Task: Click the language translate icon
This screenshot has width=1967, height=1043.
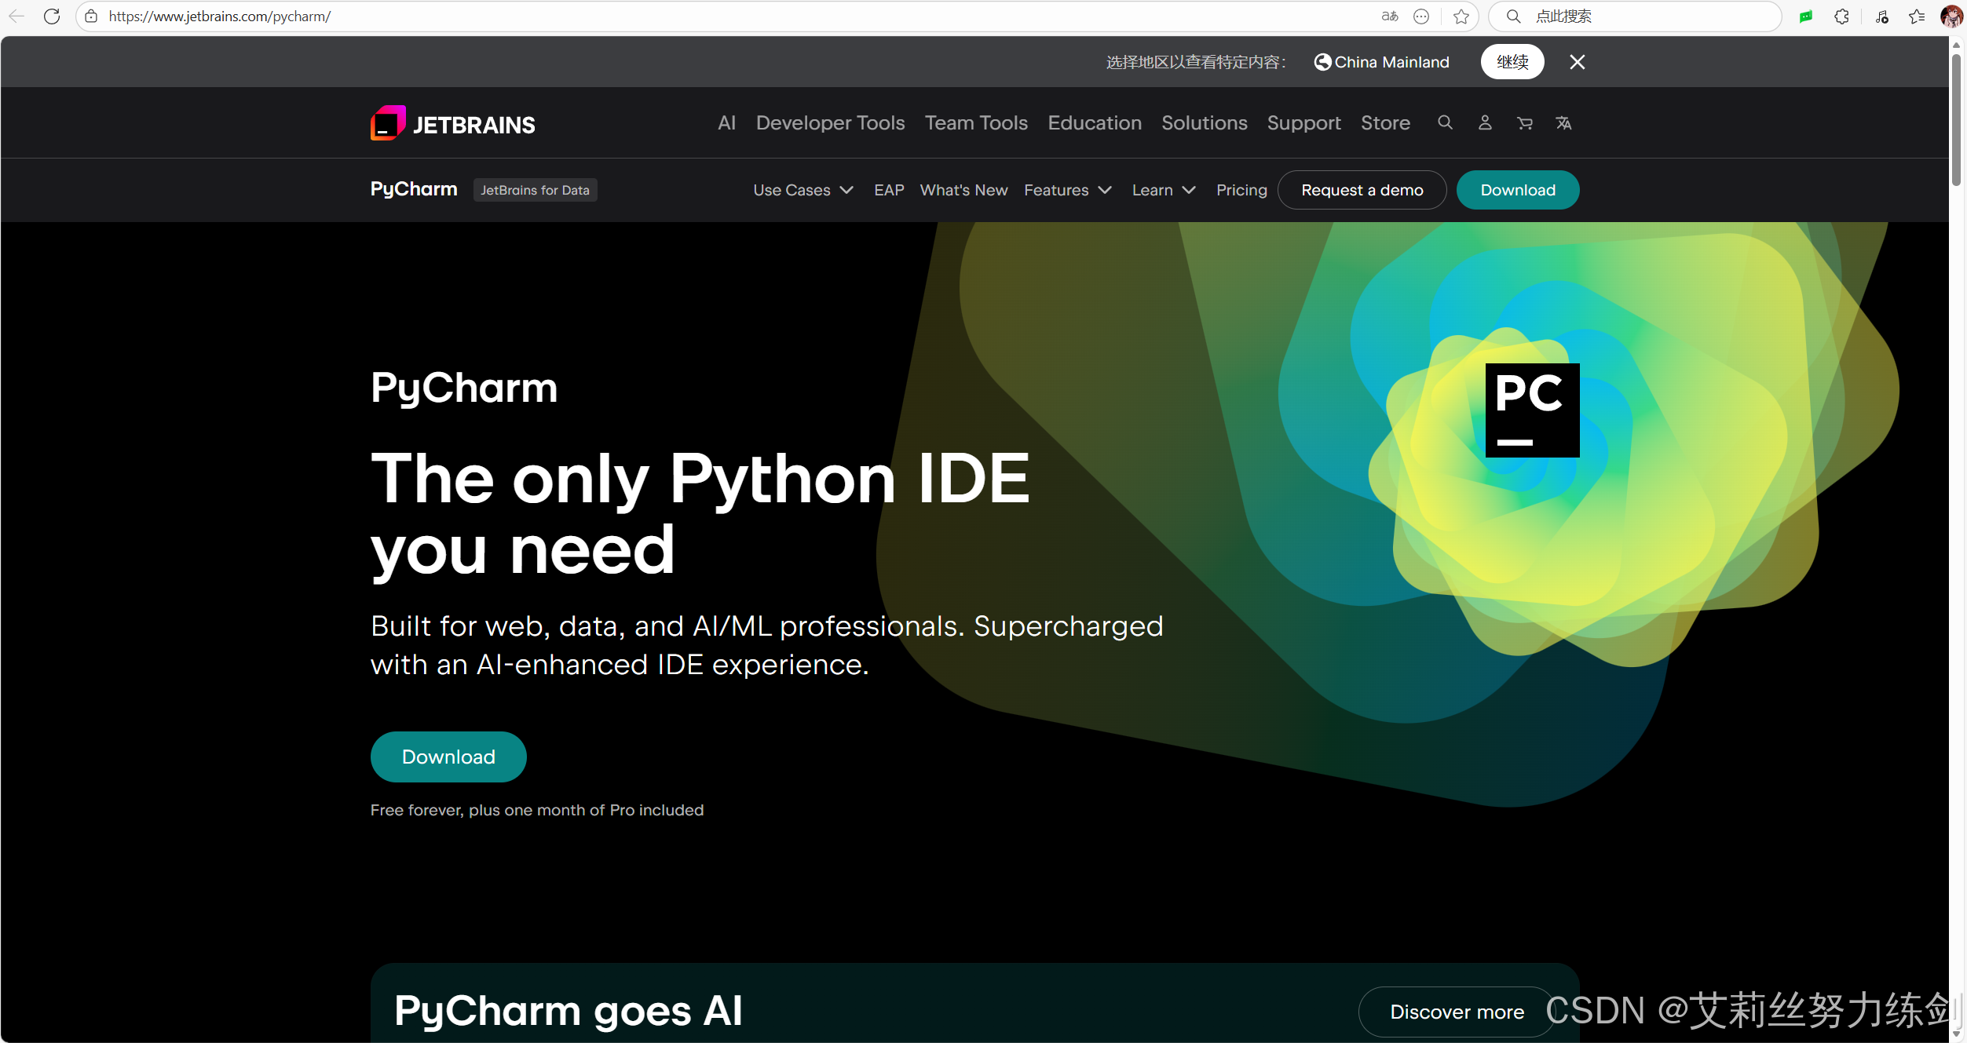Action: 1563,122
